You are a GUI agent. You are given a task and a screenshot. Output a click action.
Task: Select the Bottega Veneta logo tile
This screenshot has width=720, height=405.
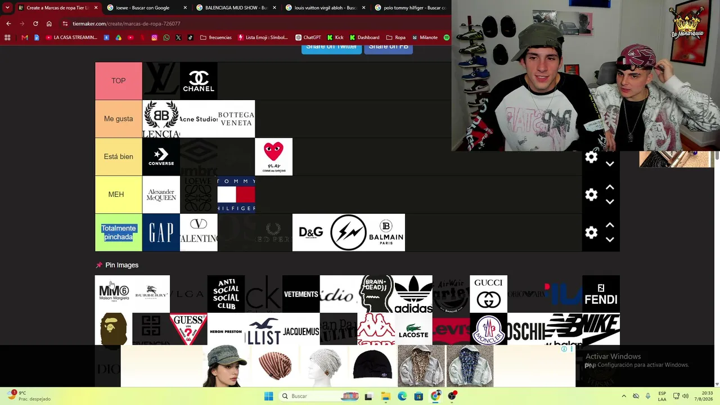(236, 119)
